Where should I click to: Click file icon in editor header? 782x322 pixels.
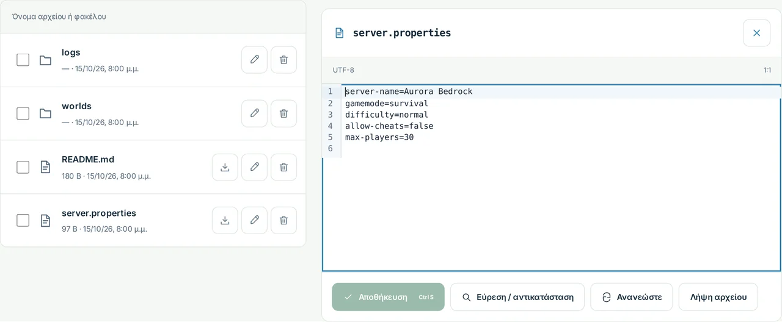(x=340, y=33)
